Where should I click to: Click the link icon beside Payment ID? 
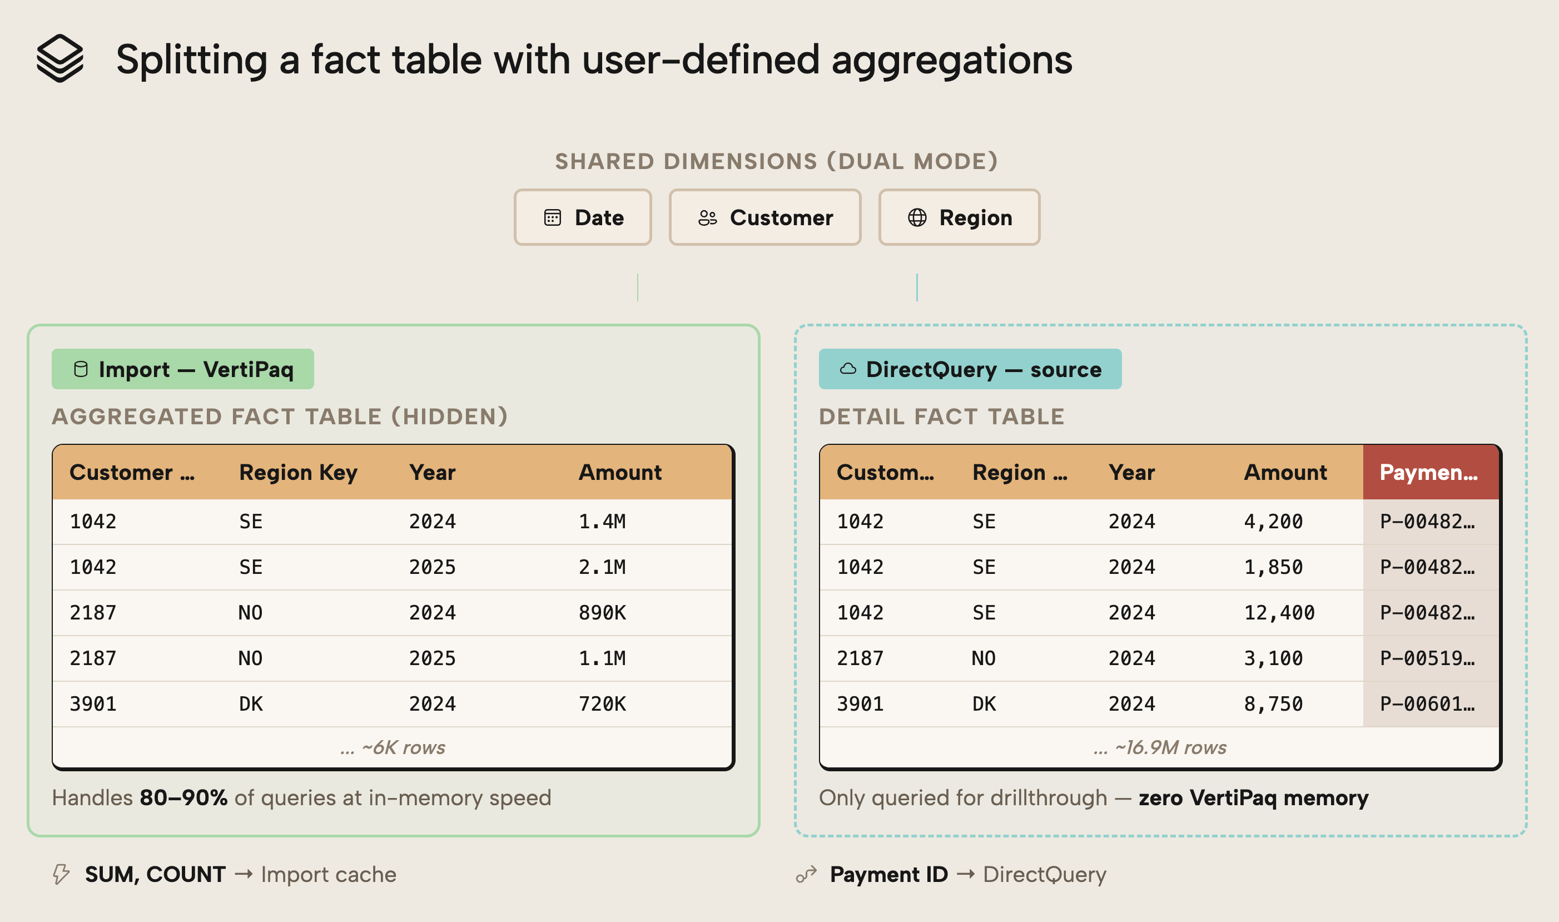click(x=806, y=875)
